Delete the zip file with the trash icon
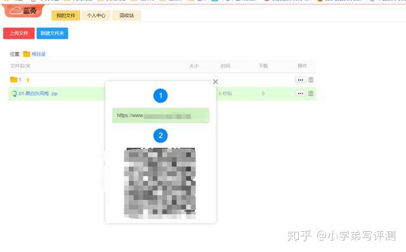Image resolution: width=406 pixels, height=252 pixels. pos(311,94)
